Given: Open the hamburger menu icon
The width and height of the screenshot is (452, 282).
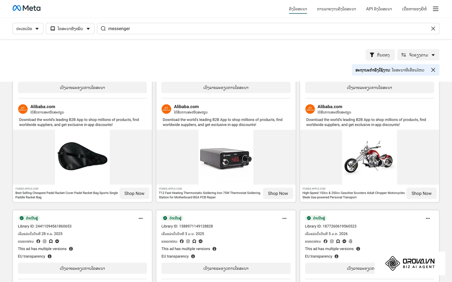Looking at the screenshot, I should pos(436,9).
